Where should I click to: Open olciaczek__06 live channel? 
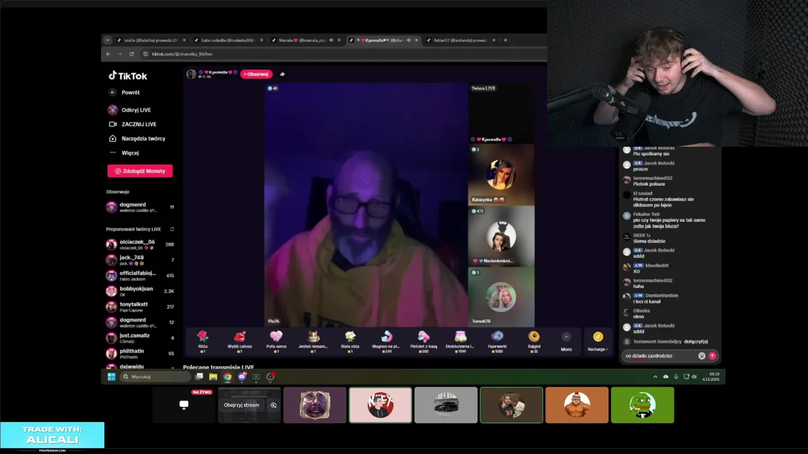[140, 245]
